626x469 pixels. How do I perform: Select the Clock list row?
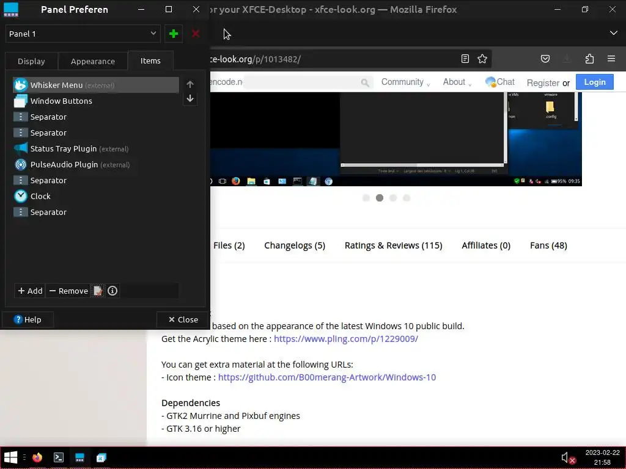click(96, 196)
